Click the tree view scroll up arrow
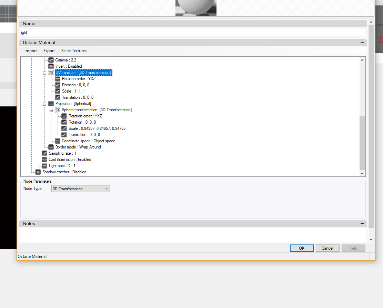This screenshot has width=383, height=308. pos(362,60)
